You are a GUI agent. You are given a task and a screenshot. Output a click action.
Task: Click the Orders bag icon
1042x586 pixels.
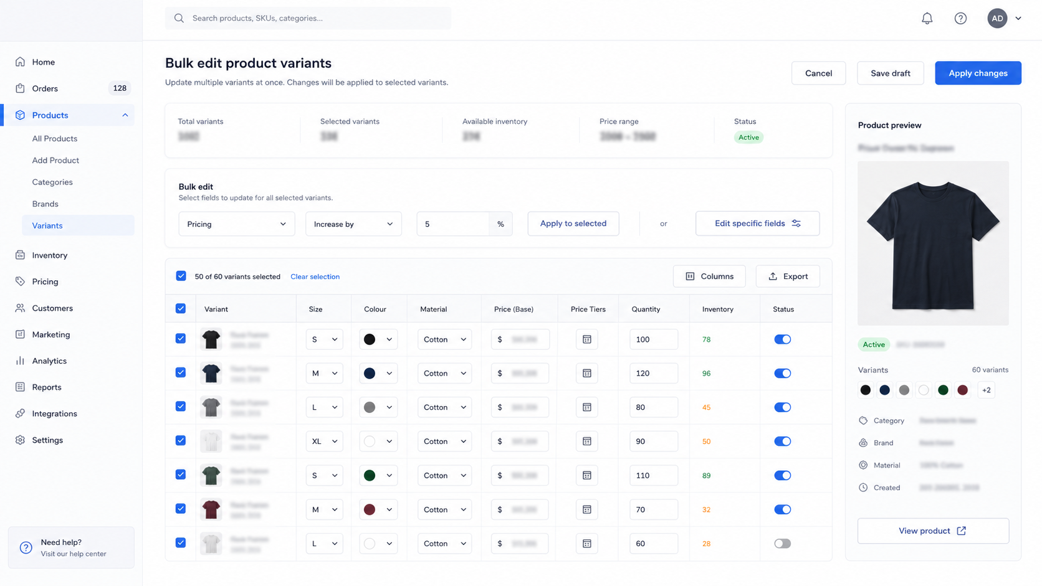[20, 88]
